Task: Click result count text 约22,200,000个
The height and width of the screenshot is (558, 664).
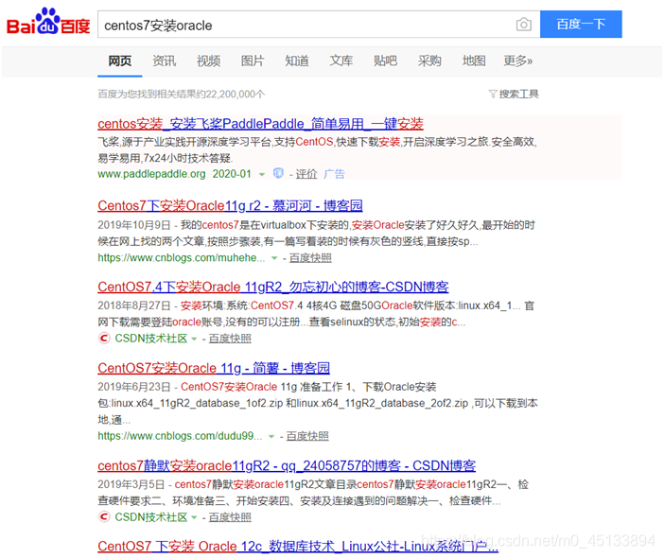Action: 231,94
